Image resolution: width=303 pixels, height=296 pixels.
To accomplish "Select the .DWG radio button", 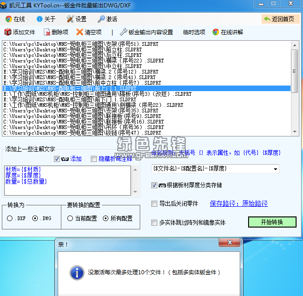I will 35,218.
